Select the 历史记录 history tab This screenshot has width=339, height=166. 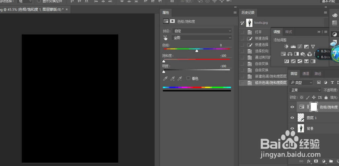point(248,13)
